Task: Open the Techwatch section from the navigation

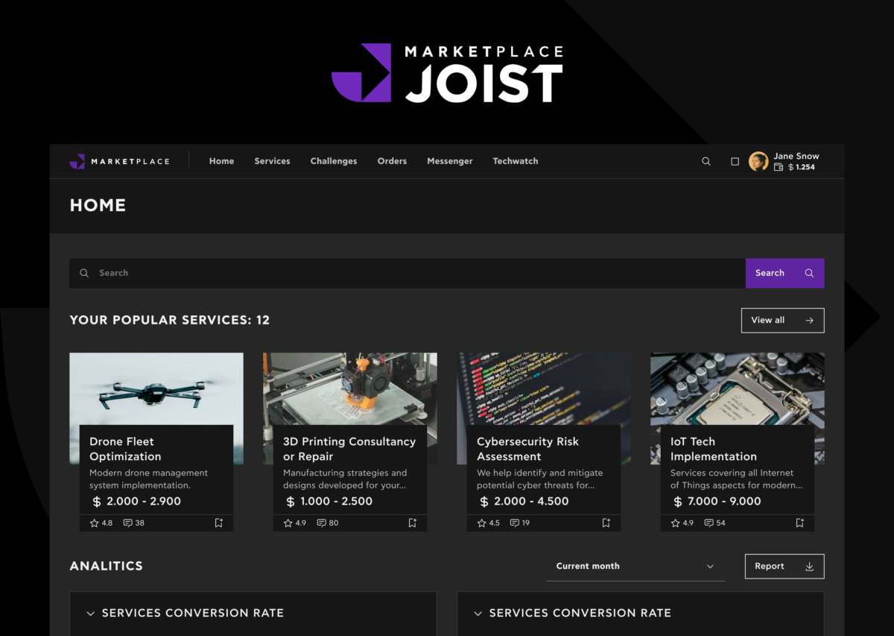Action: click(x=515, y=161)
